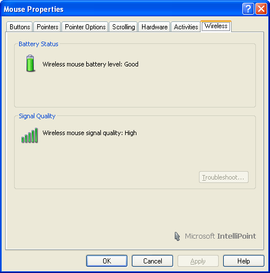This screenshot has height=273, width=270.
Task: Click the green signal strength bars icon
Action: tap(30, 136)
